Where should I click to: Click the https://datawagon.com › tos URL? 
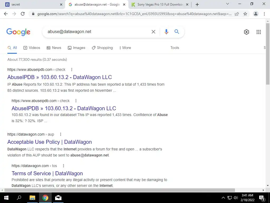pos(34,166)
